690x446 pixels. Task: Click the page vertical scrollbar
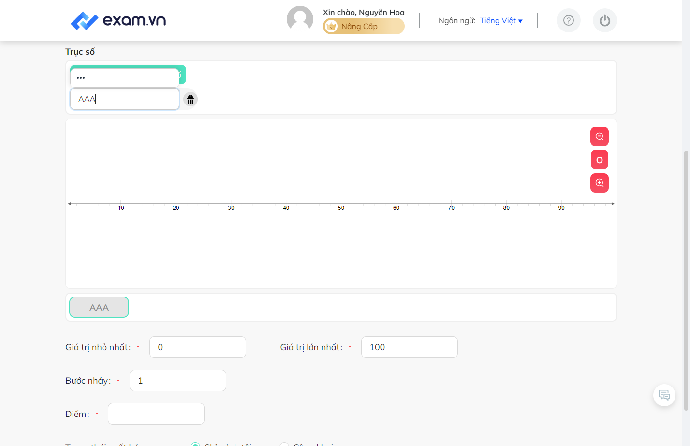(686, 281)
